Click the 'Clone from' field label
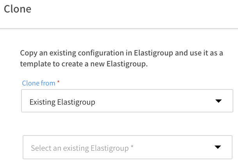Screen dimensions: 238x164 [39, 83]
